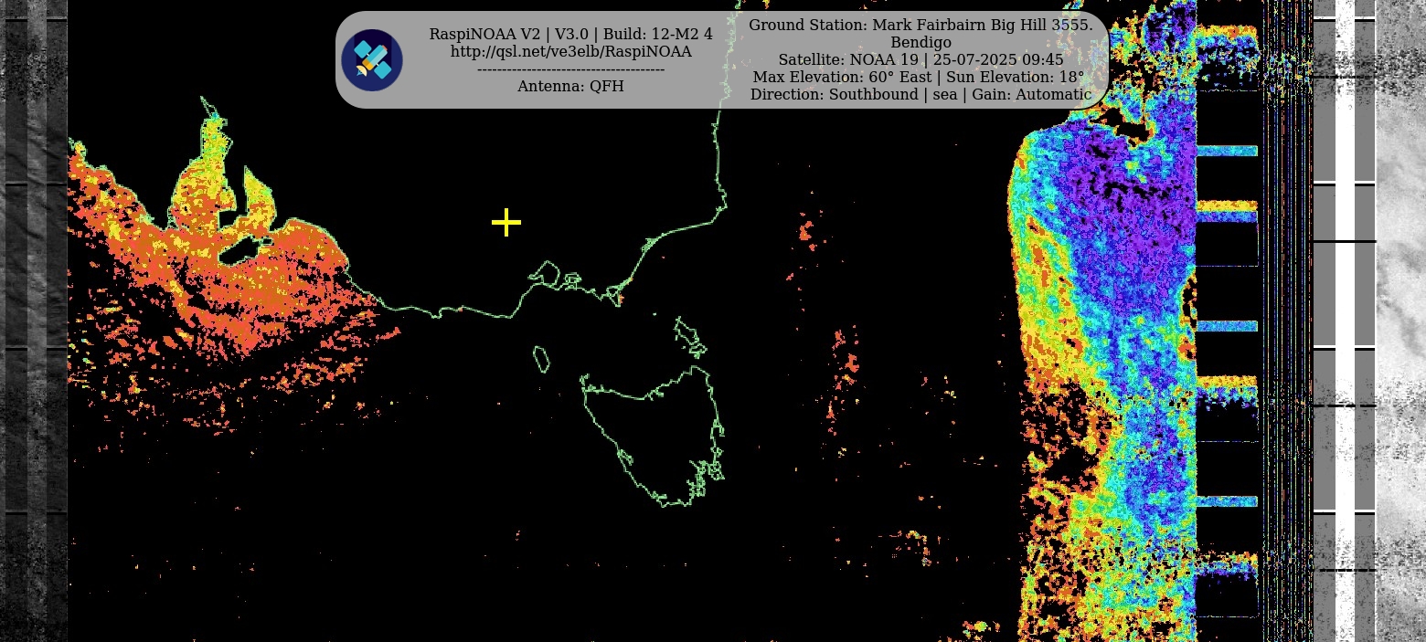Click the Direction Southbound gain line
Viewport: 1426px width, 642px height.
[x=920, y=95]
